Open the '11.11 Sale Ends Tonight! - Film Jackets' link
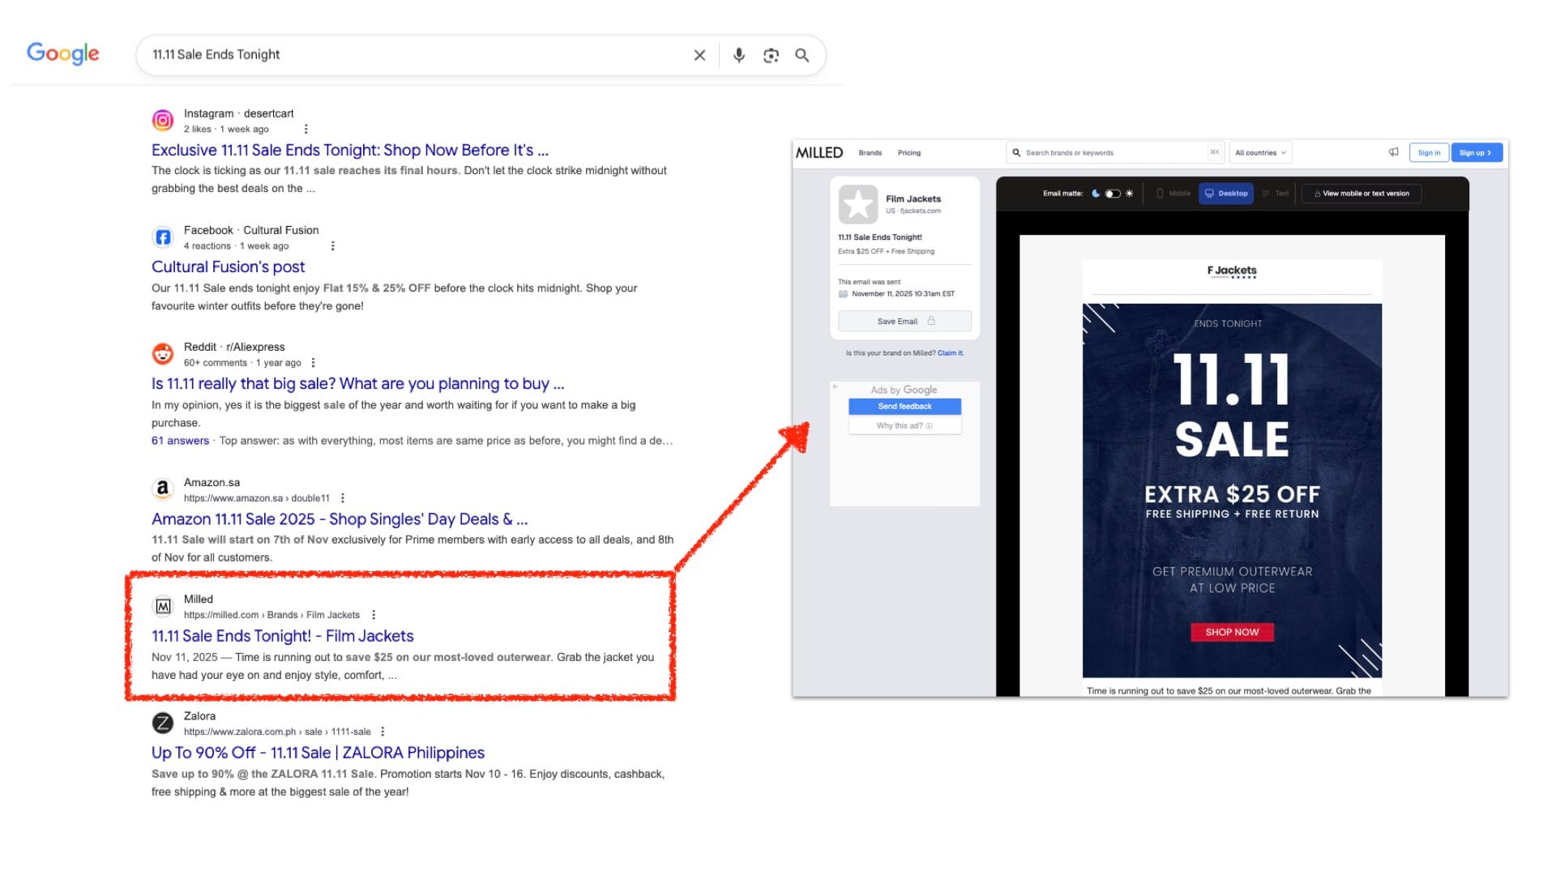Screen dimensions: 1556x875 pos(282,636)
